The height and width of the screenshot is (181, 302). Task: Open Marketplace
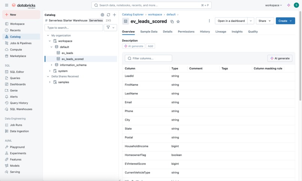(x=21, y=56)
